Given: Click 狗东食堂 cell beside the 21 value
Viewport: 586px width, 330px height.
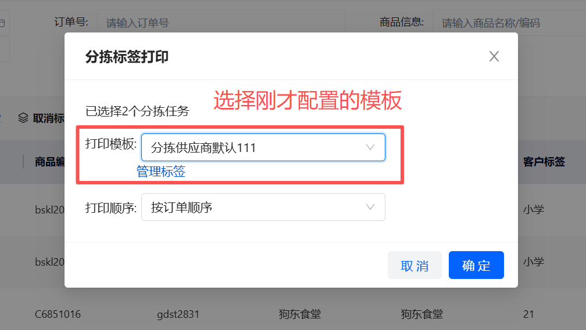Looking at the screenshot, I should tap(421, 314).
